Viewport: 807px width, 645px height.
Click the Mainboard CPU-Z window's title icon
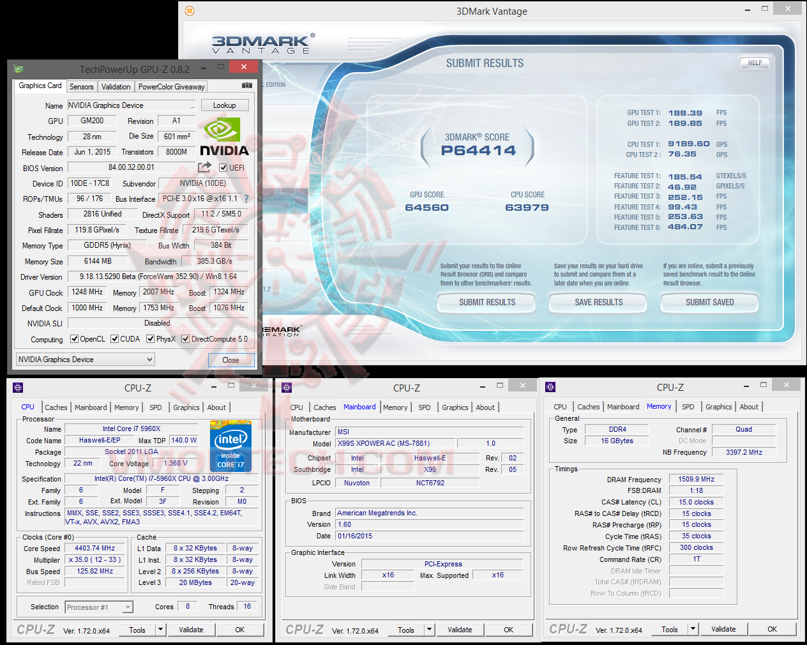pos(287,387)
